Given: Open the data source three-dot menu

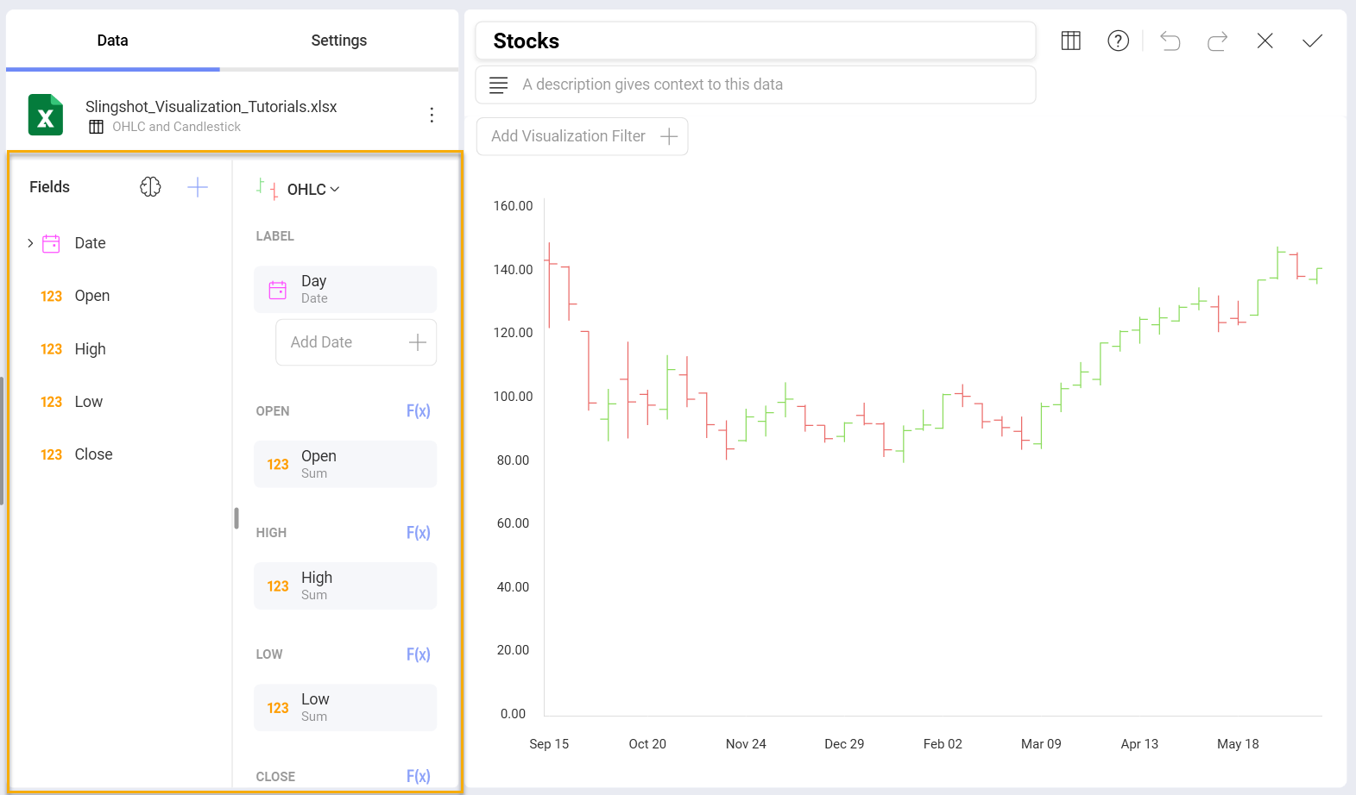Looking at the screenshot, I should click(x=432, y=116).
